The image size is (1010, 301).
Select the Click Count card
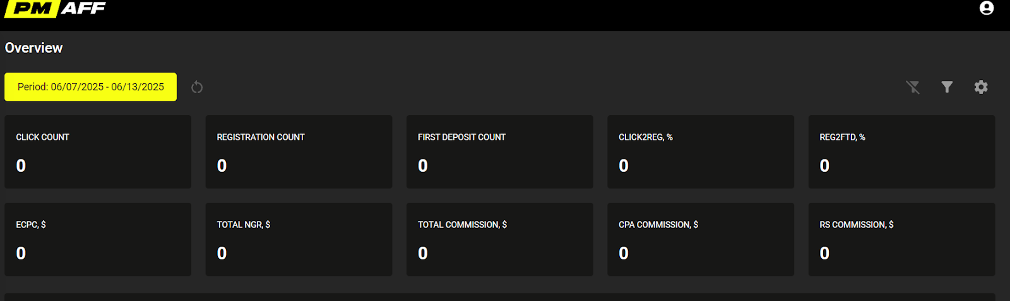point(98,151)
